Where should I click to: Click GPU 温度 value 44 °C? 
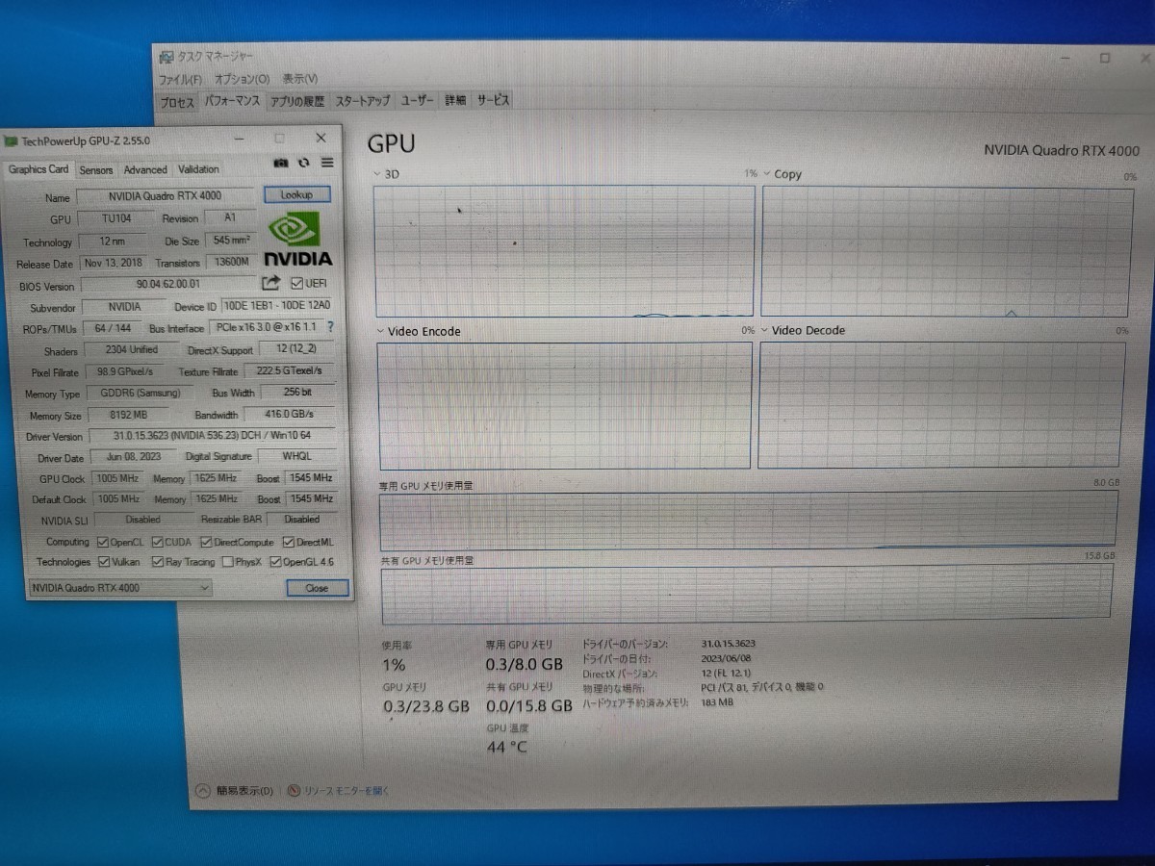(x=507, y=747)
